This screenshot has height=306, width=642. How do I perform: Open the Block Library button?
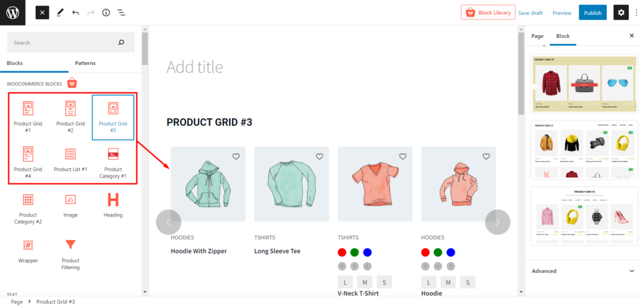pos(488,13)
